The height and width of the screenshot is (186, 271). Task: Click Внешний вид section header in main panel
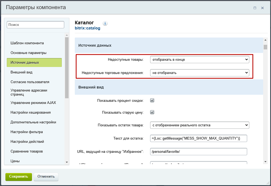pos(169,87)
